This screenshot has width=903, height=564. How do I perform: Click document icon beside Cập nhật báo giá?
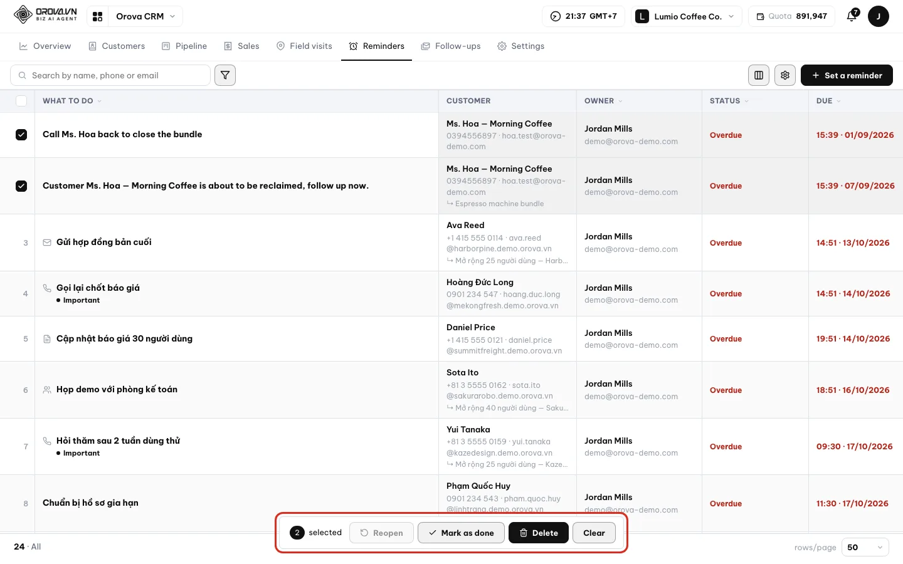tap(47, 339)
